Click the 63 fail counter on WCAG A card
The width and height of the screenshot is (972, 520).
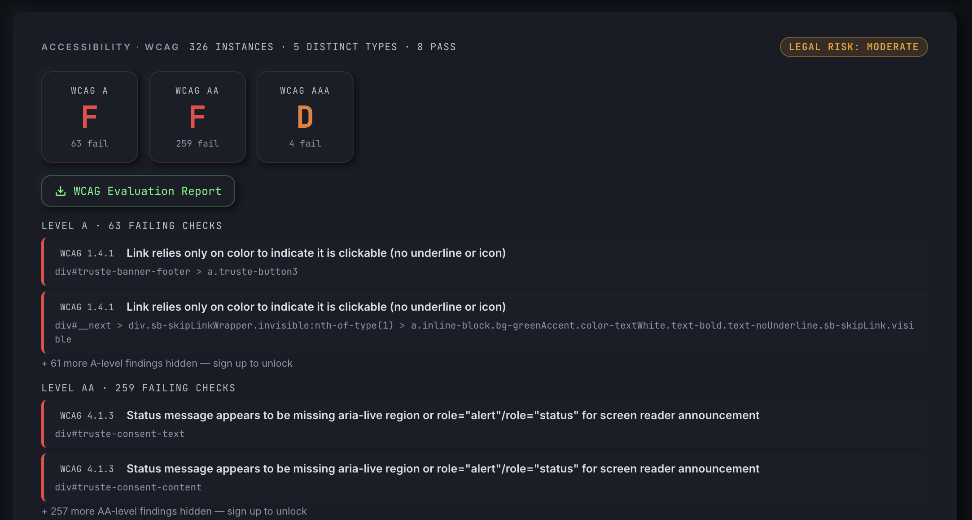tap(89, 143)
